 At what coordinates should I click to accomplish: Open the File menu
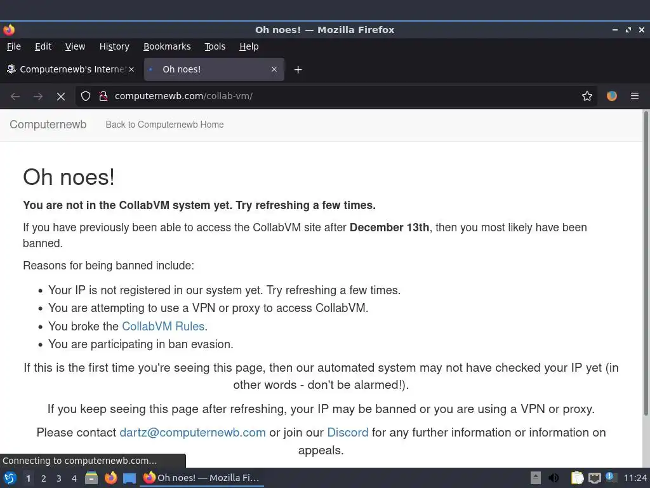14,46
